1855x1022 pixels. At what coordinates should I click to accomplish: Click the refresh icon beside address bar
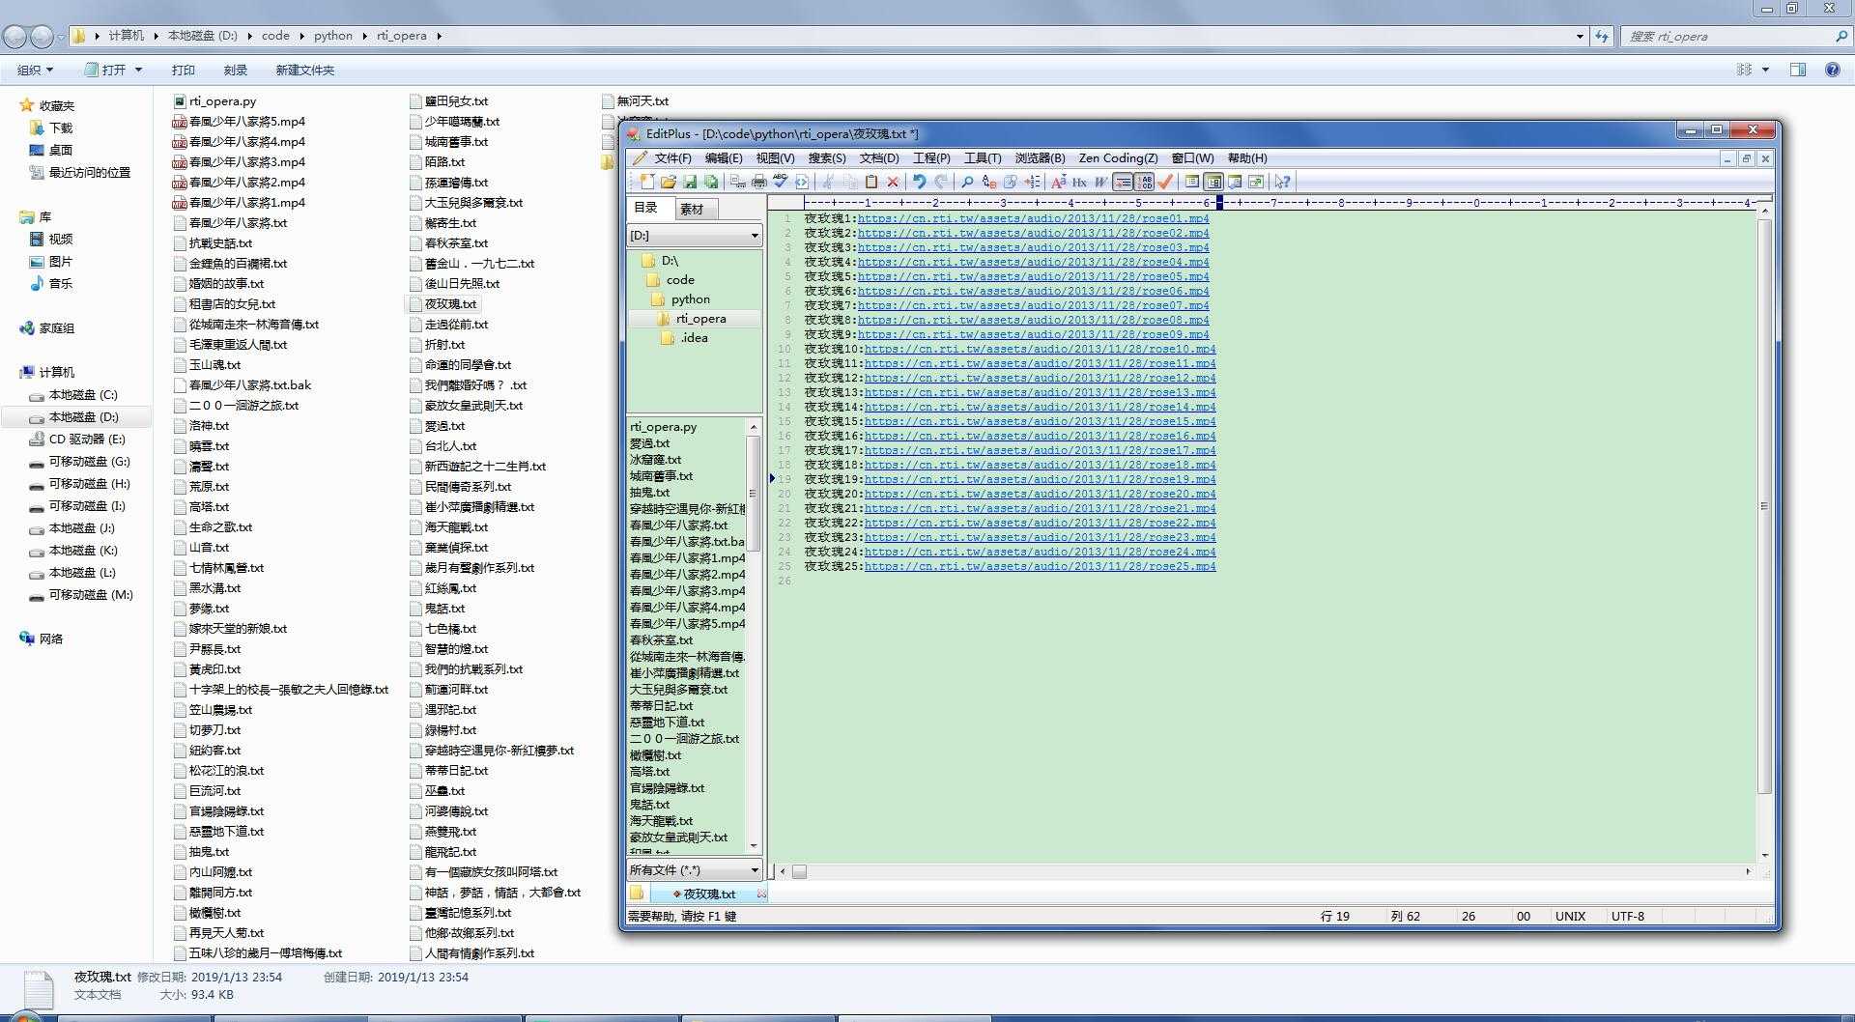pyautogui.click(x=1602, y=37)
